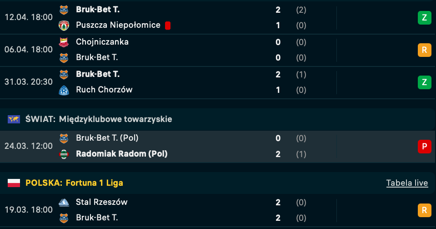The width and height of the screenshot is (436, 229).
Task: Click the Stal Rzeszów team crest
Action: (x=64, y=202)
